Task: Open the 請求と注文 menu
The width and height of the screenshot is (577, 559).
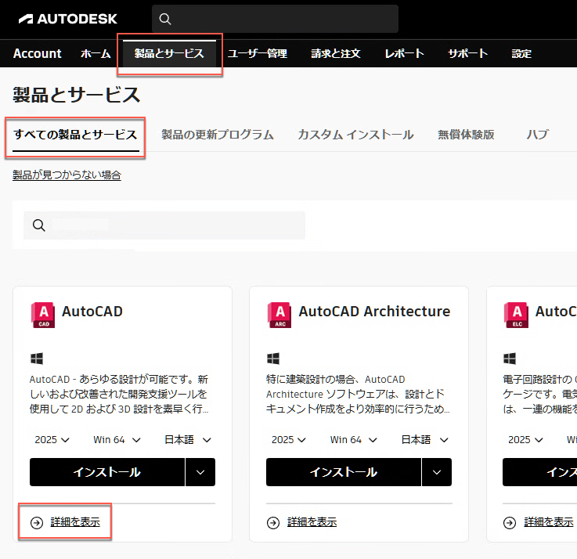Action: [x=336, y=54]
